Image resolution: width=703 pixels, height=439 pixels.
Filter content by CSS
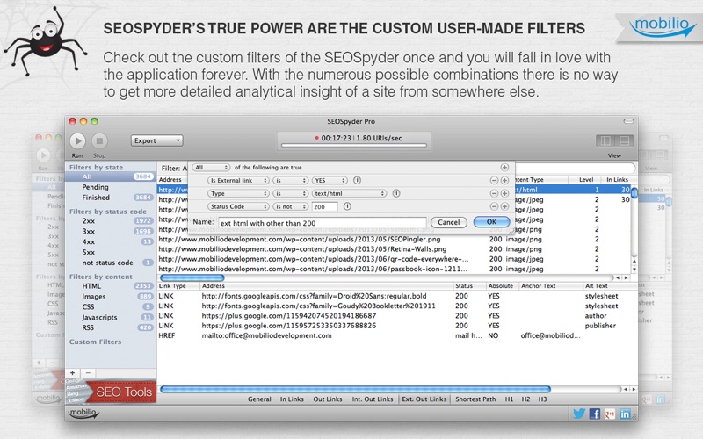(111, 306)
